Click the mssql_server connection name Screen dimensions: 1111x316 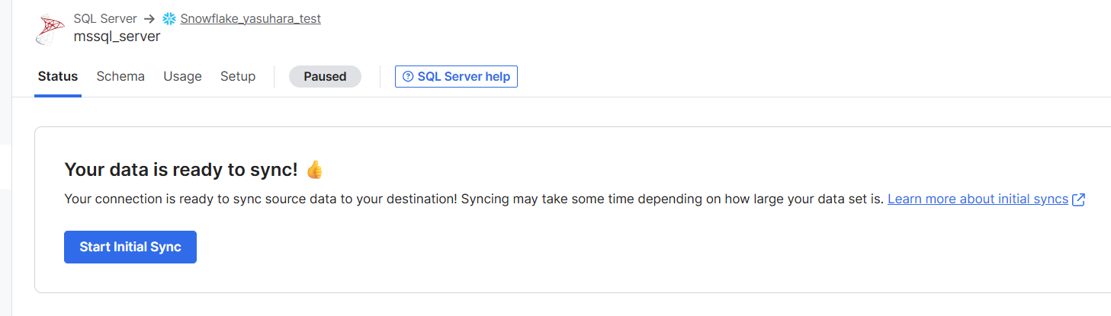click(x=117, y=36)
